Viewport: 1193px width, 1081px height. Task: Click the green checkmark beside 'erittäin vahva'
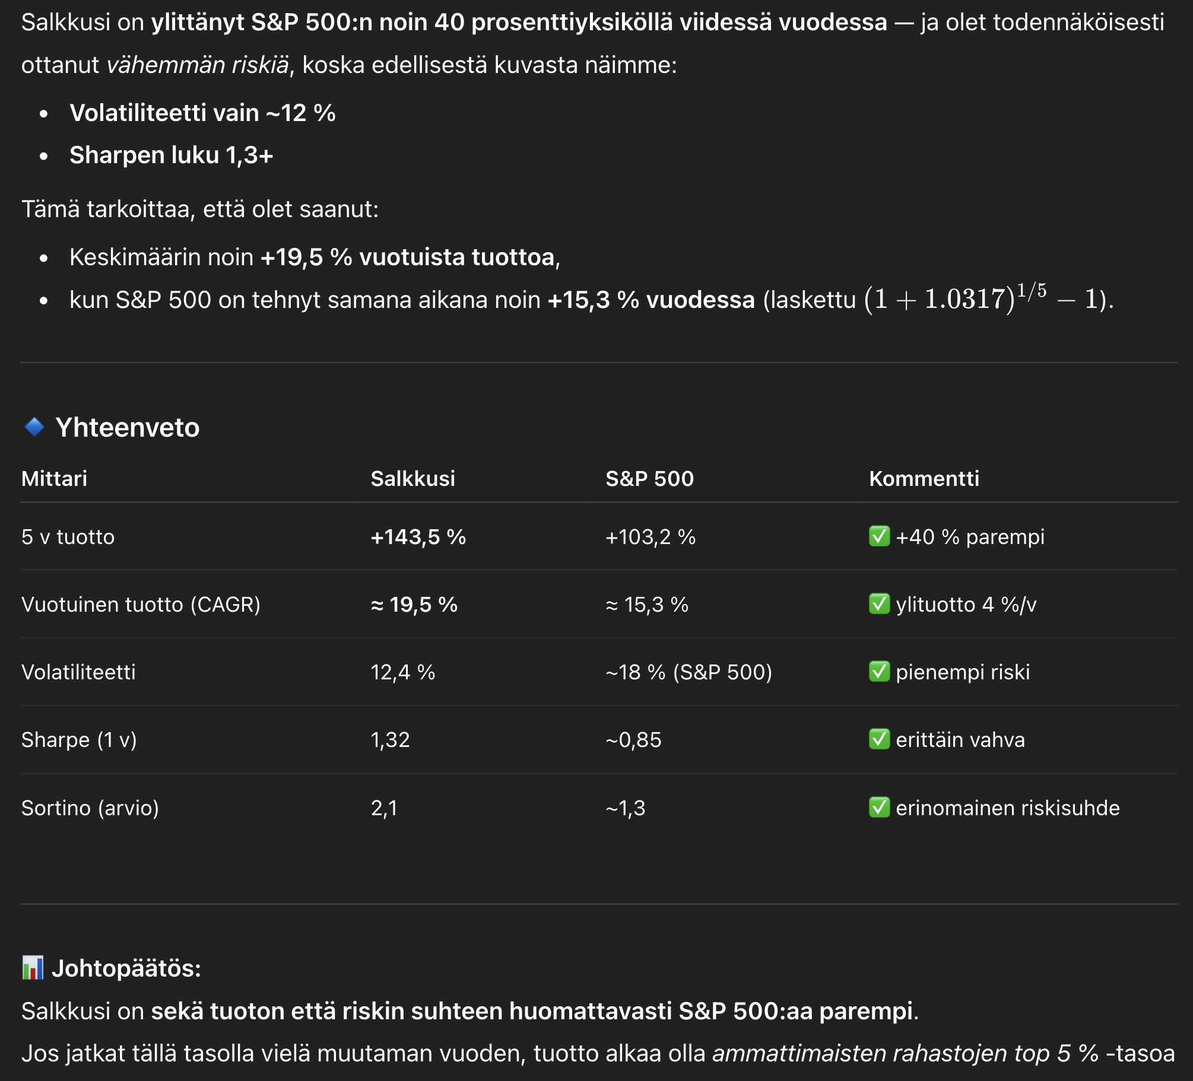[879, 739]
